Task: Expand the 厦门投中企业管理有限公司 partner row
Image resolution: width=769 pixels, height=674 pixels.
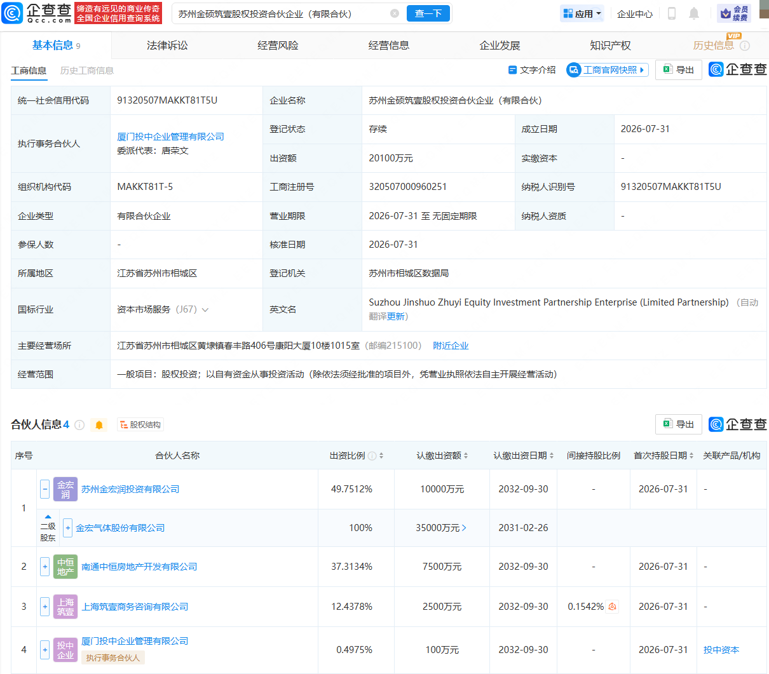Action: pos(44,650)
